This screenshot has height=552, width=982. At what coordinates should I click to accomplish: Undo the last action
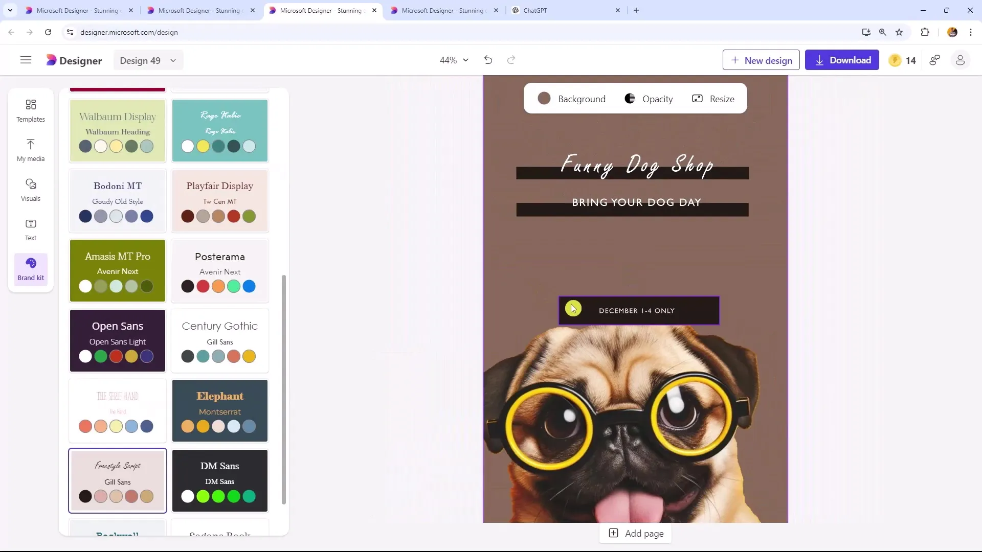[x=488, y=60]
